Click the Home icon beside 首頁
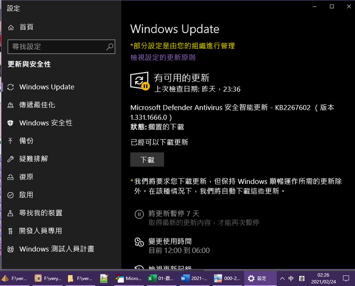Image resolution: width=355 pixels, height=286 pixels. (11, 28)
